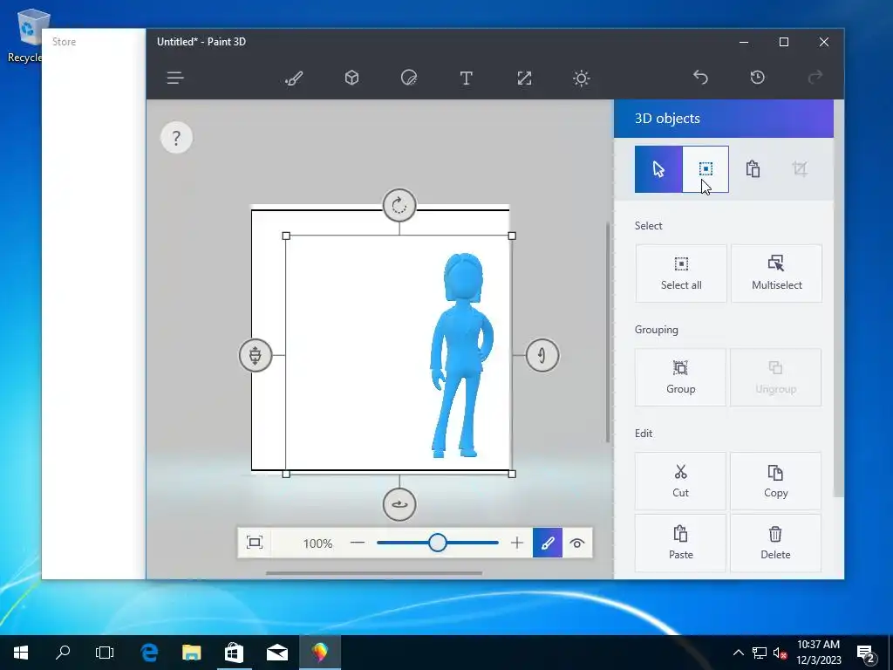Click the network tray icon
The image size is (893, 670).
click(x=760, y=653)
